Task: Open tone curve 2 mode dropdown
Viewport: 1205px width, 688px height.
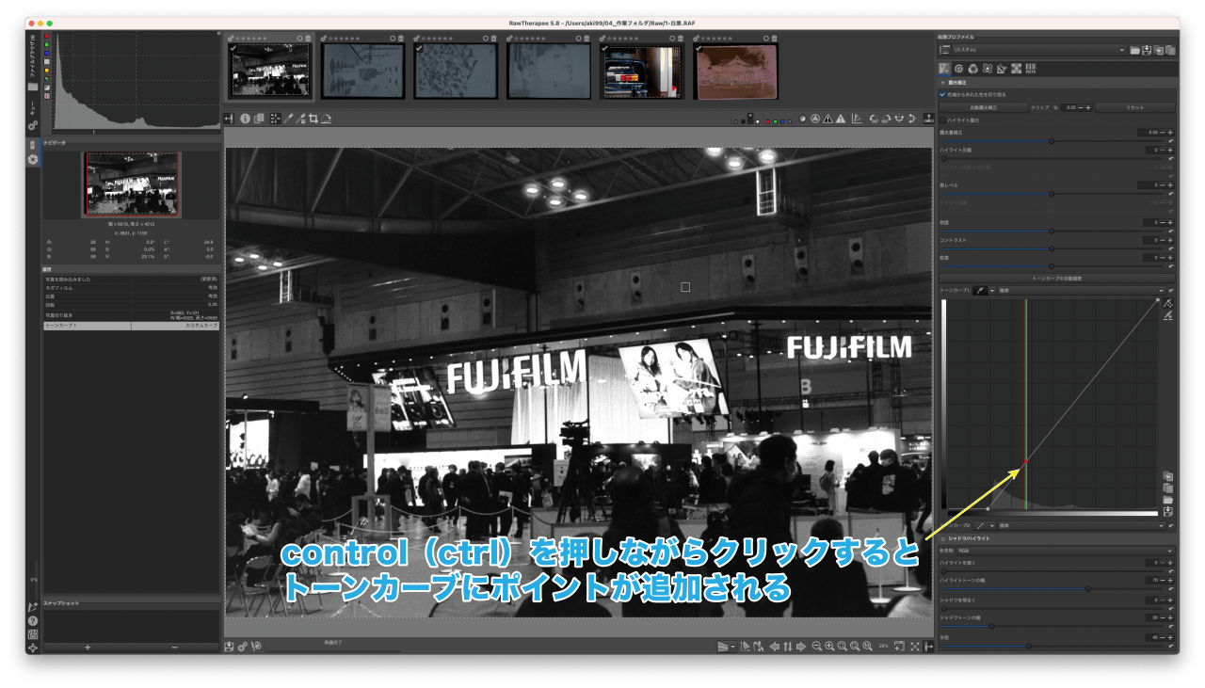Action: coord(1082,526)
